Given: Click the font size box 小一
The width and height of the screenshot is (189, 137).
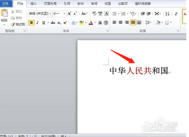Looking at the screenshot, I should pos(58,14).
